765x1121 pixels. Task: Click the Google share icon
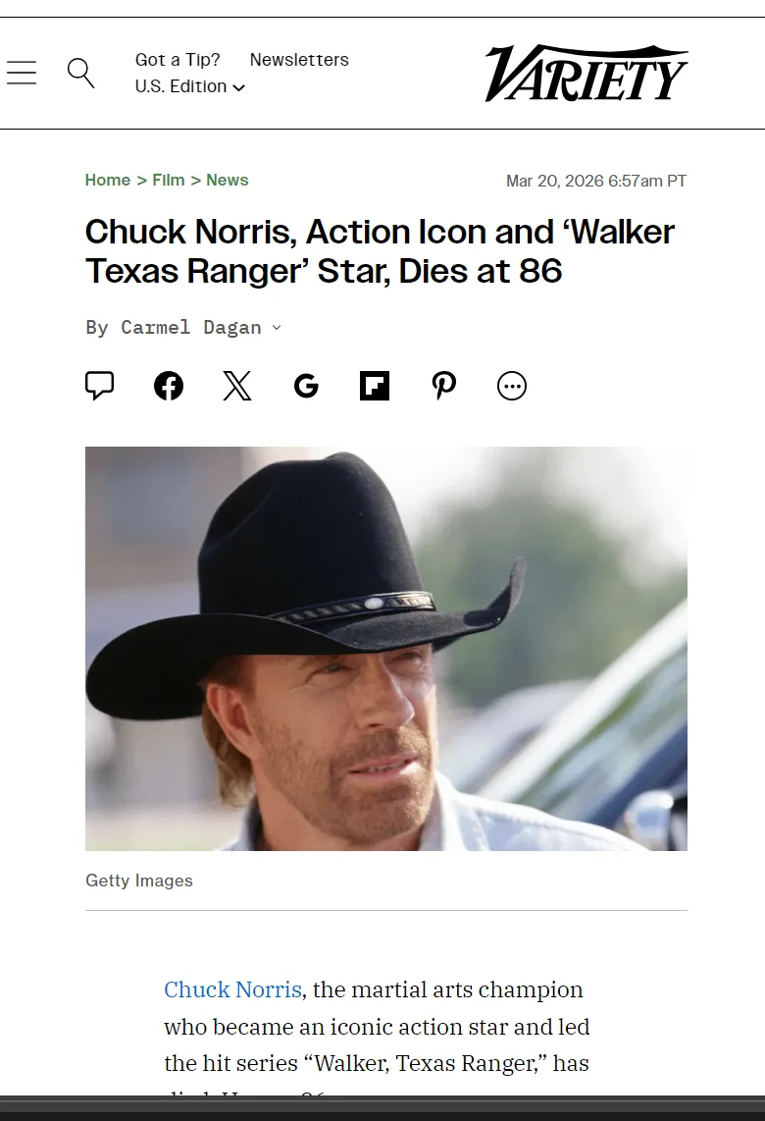click(x=306, y=386)
